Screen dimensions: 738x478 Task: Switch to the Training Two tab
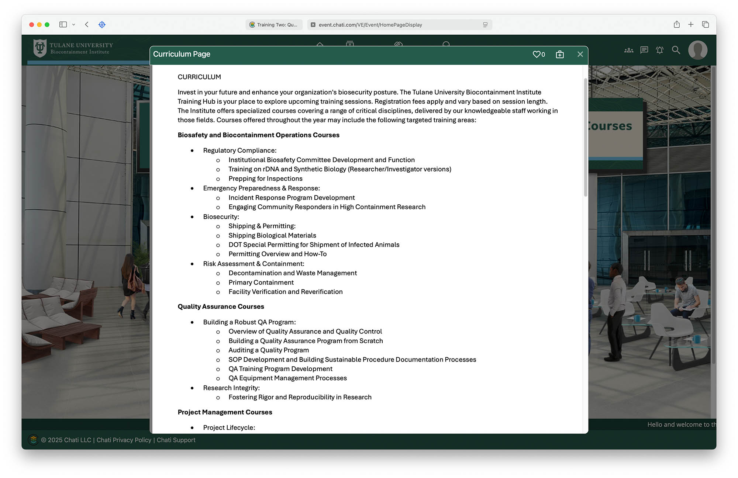274,25
